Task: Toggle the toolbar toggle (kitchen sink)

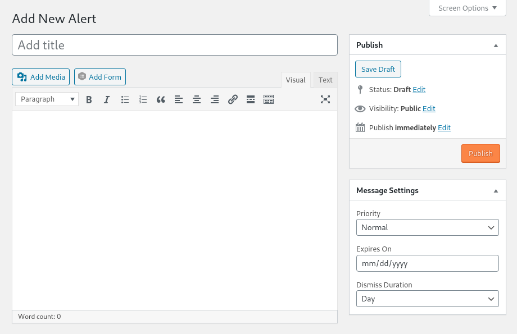Action: point(269,99)
